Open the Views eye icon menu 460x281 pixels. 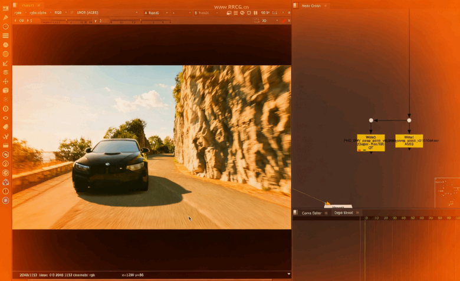coord(5,118)
